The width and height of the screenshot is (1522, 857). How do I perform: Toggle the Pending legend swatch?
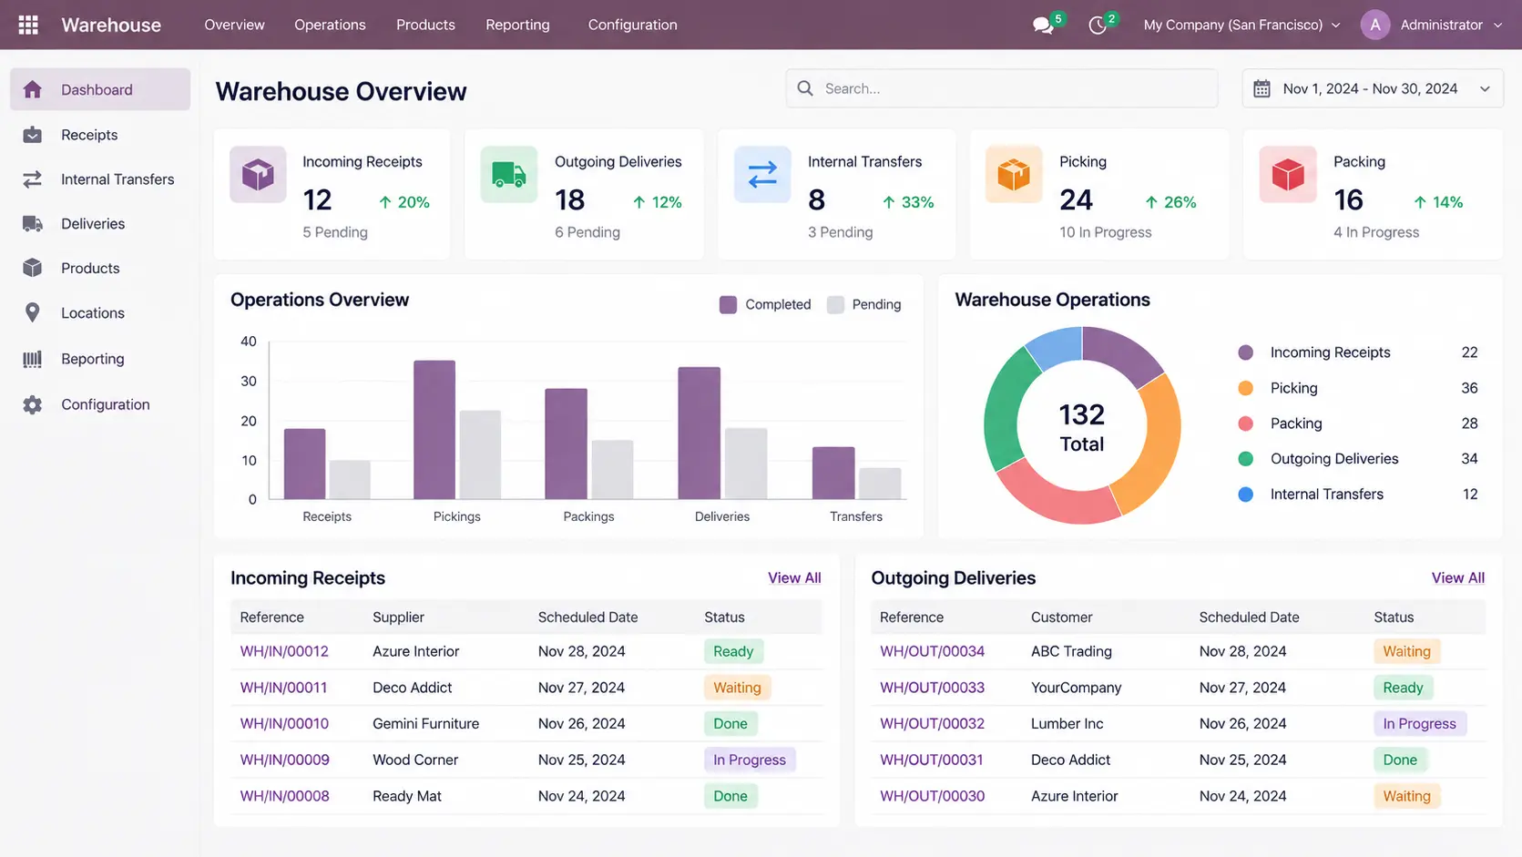(x=835, y=304)
